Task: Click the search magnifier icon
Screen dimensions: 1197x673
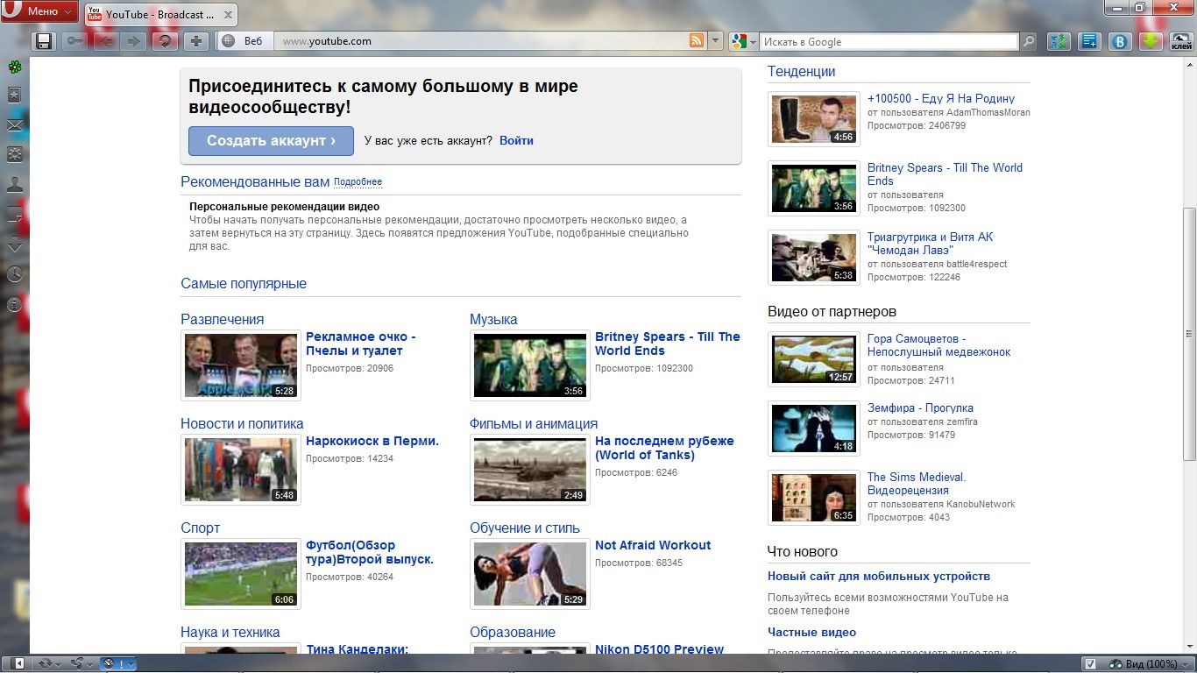Action: click(x=1029, y=41)
